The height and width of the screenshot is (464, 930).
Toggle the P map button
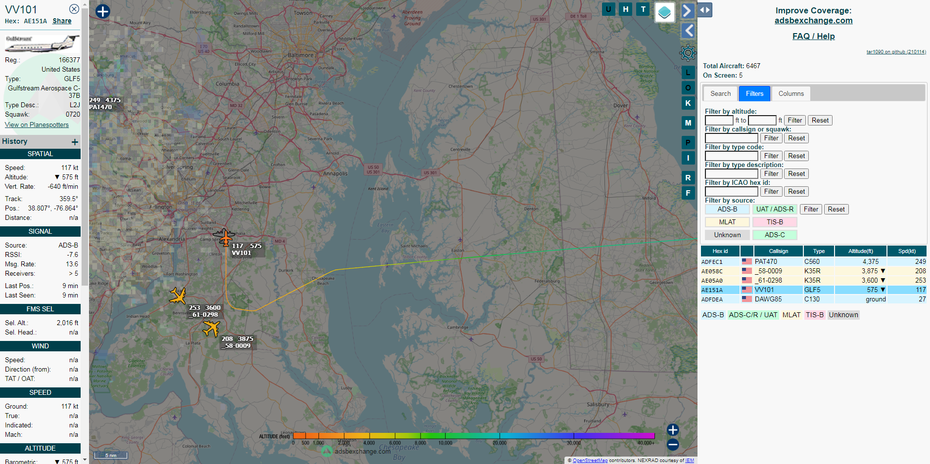point(688,143)
